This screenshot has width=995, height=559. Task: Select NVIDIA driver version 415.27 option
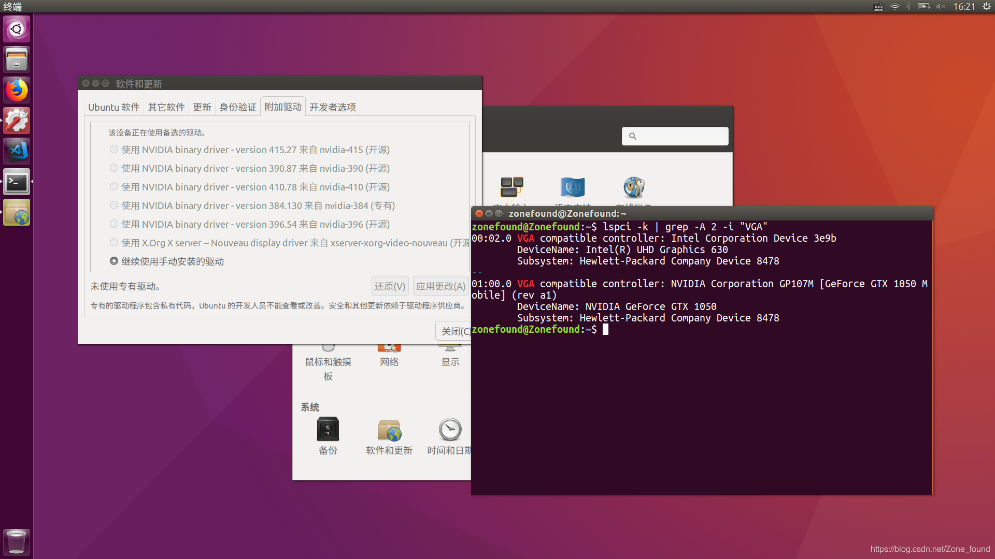(x=250, y=150)
